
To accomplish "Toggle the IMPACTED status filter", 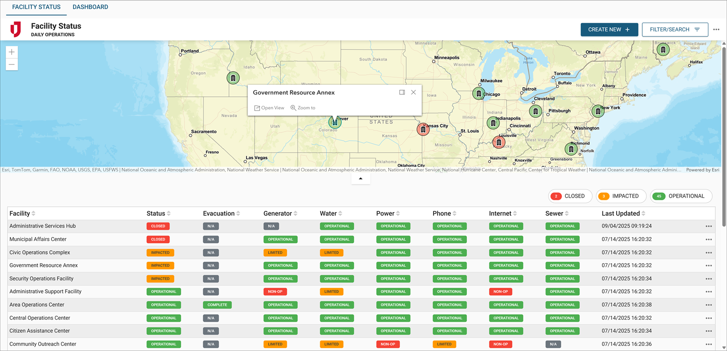I will (x=621, y=196).
